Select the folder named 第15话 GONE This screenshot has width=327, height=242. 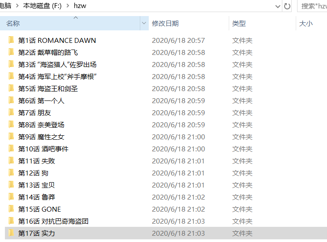click(40, 209)
